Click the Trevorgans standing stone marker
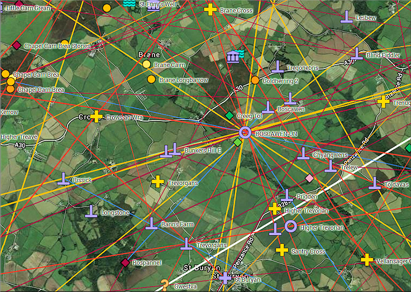Viewport: 411px width, 292px height. point(187,244)
